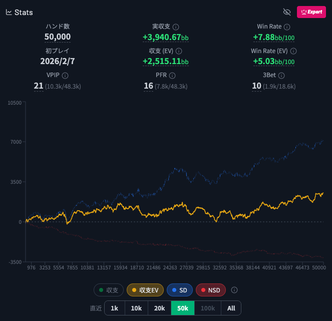Select the 20k recent hands range
Viewport: 332px width, 321px height.
tap(159, 308)
